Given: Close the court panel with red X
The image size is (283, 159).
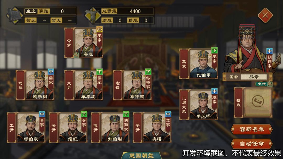Looking at the screenshot, I should tap(265, 15).
